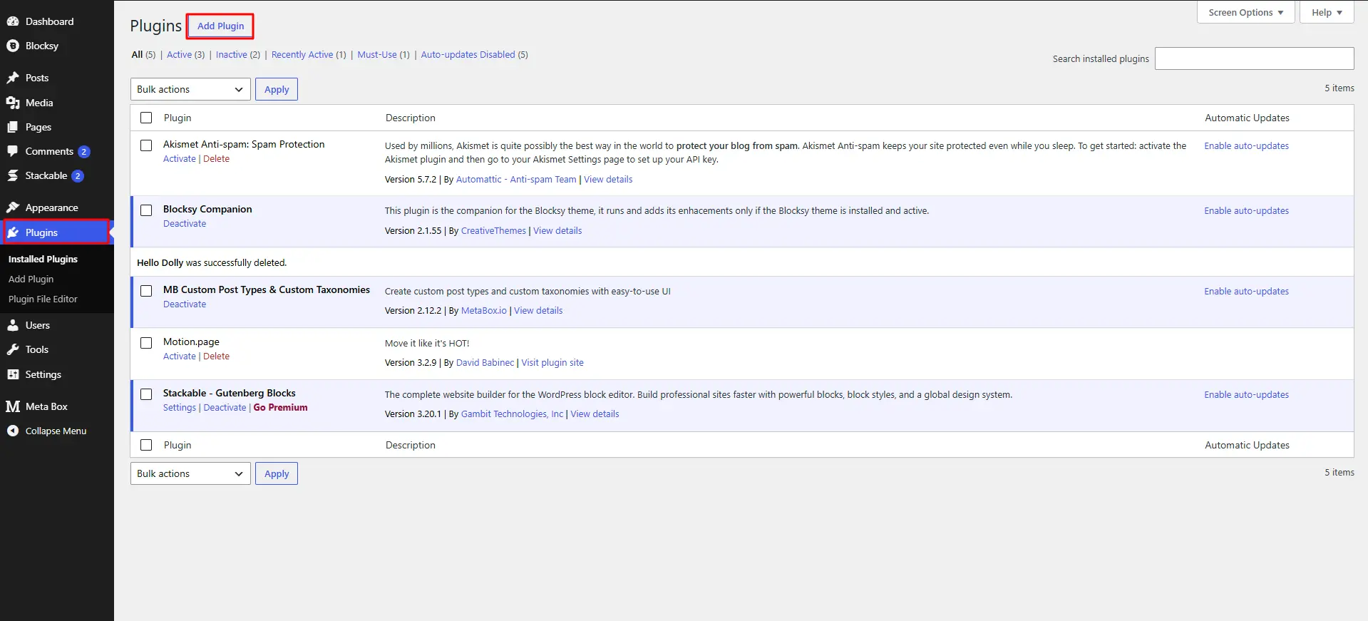Filter plugins by Active
The width and height of the screenshot is (1368, 621).
[179, 55]
